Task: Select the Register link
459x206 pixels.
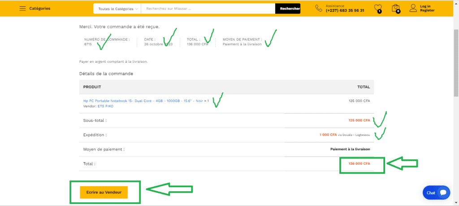Action: click(x=427, y=11)
